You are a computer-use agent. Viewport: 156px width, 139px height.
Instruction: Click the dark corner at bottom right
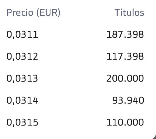pyautogui.click(x=154, y=137)
